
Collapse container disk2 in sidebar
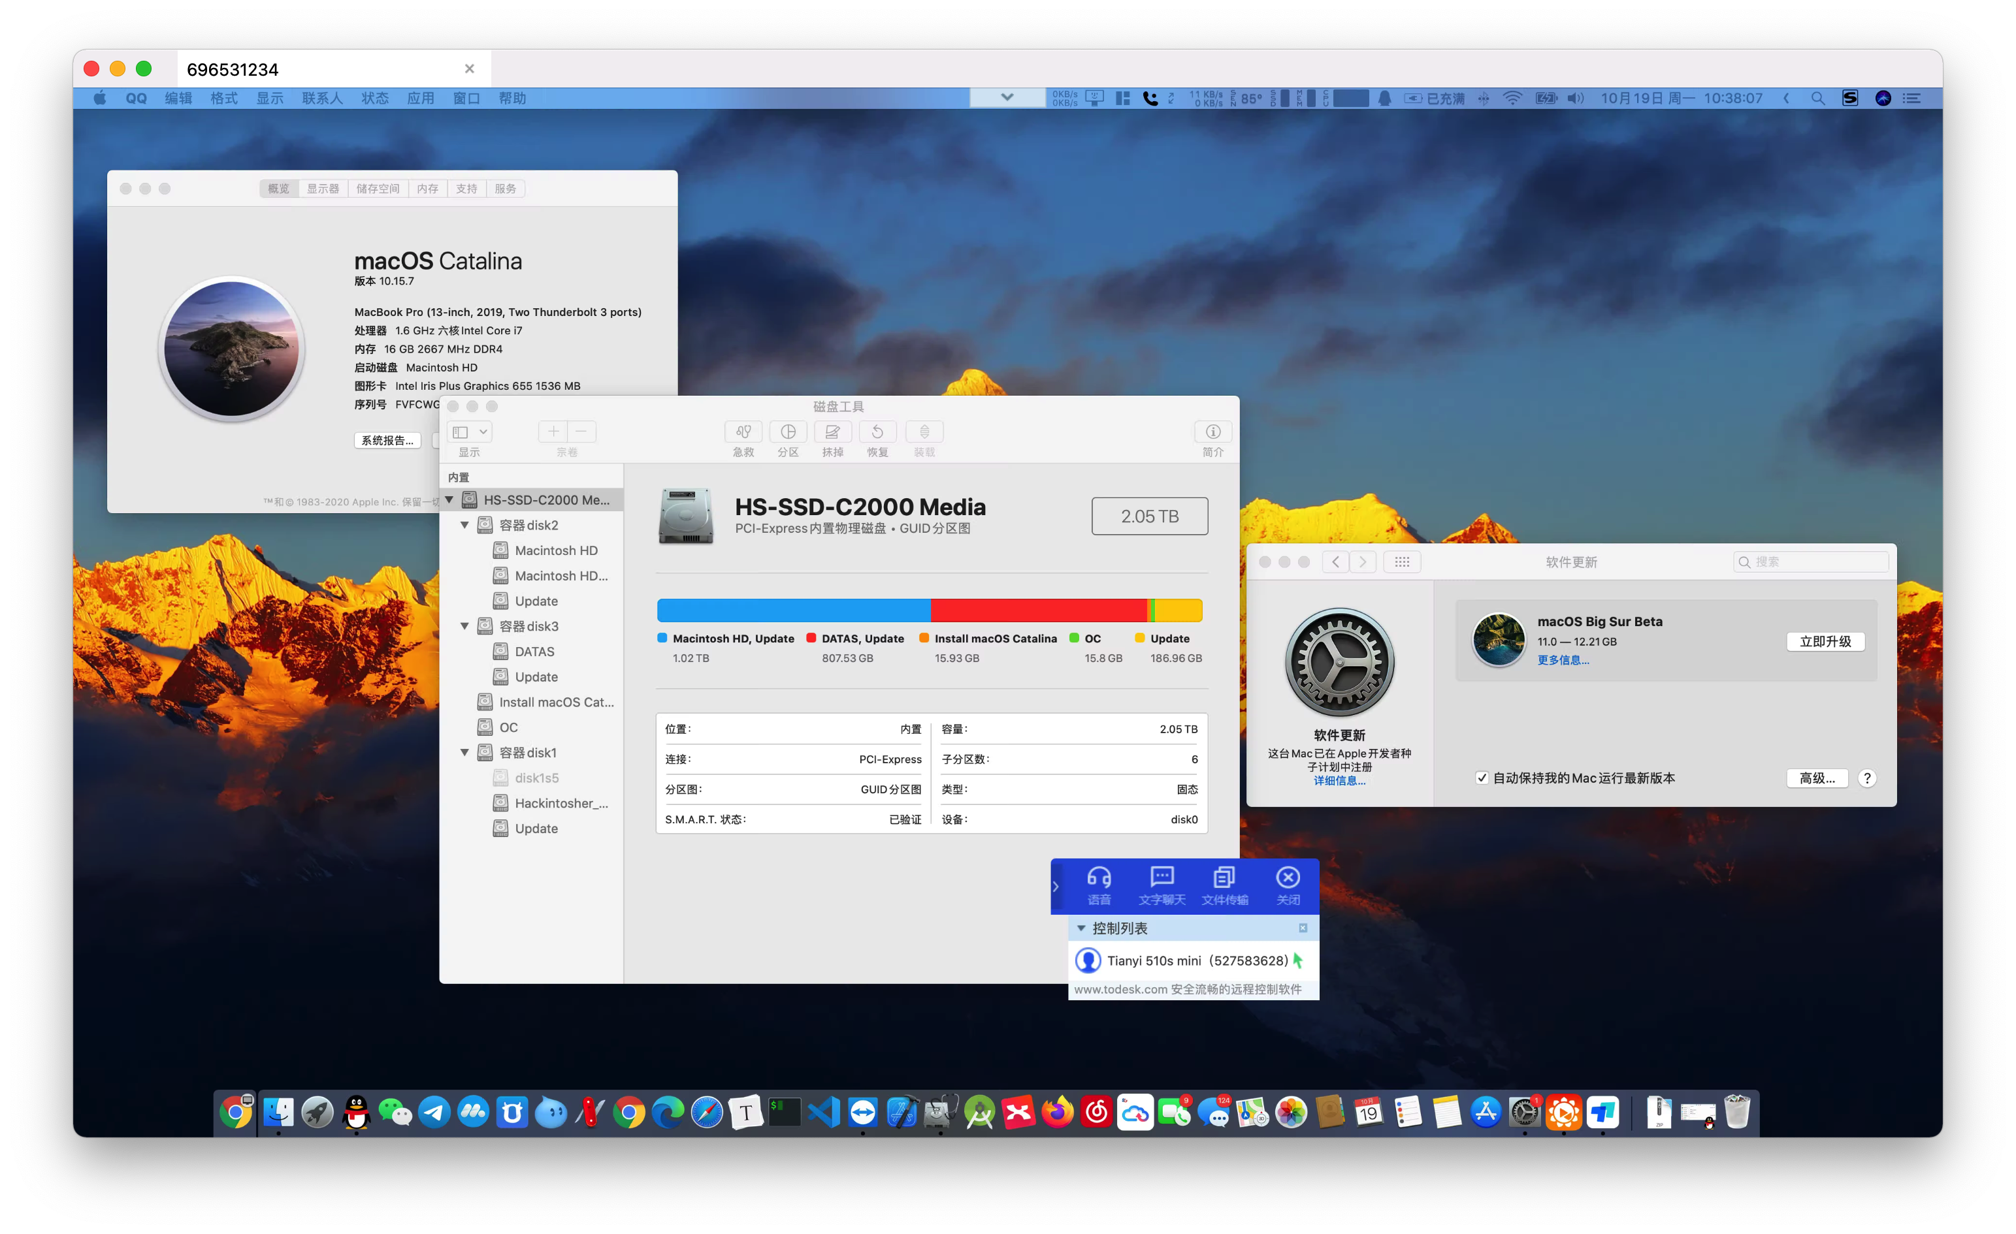(x=464, y=525)
